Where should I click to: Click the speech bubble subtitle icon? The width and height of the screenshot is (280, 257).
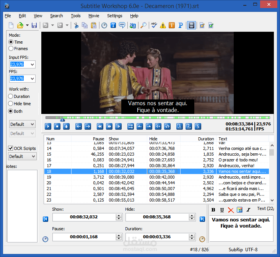[122, 25]
